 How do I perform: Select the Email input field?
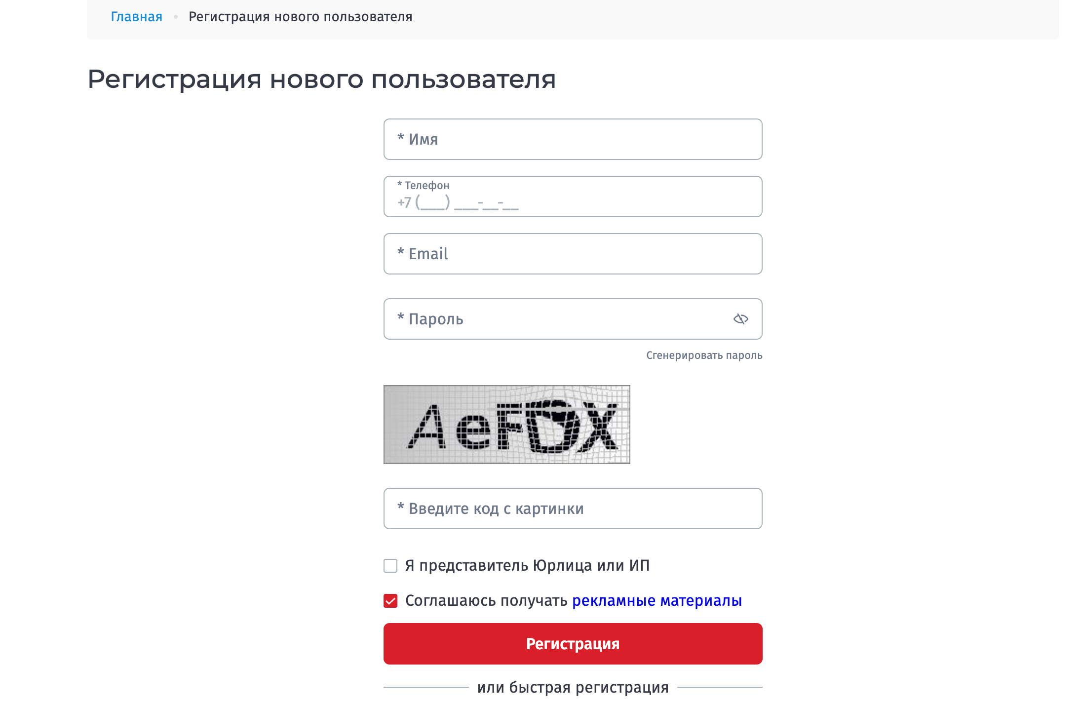573,254
